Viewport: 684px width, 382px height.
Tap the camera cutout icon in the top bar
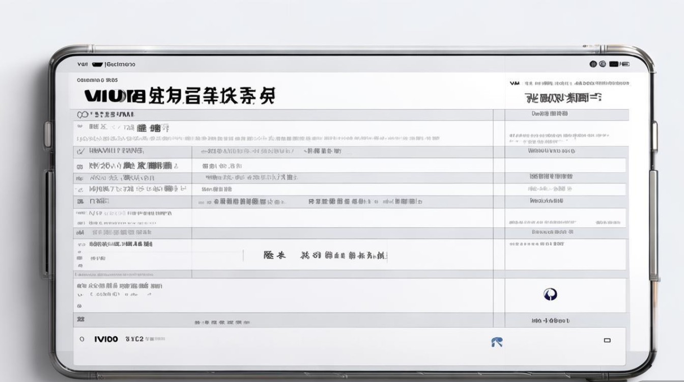coord(97,64)
